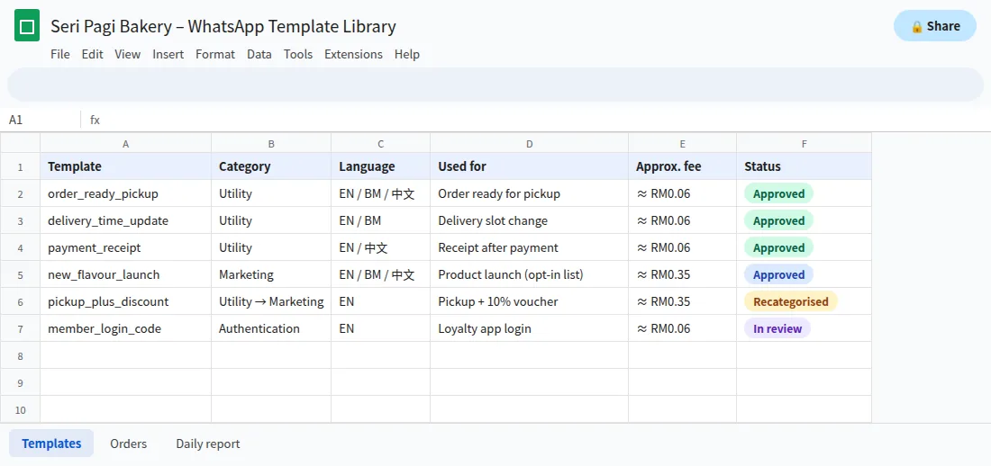Select the new_flavour_launch cell
This screenshot has height=466, width=991.
click(x=126, y=274)
